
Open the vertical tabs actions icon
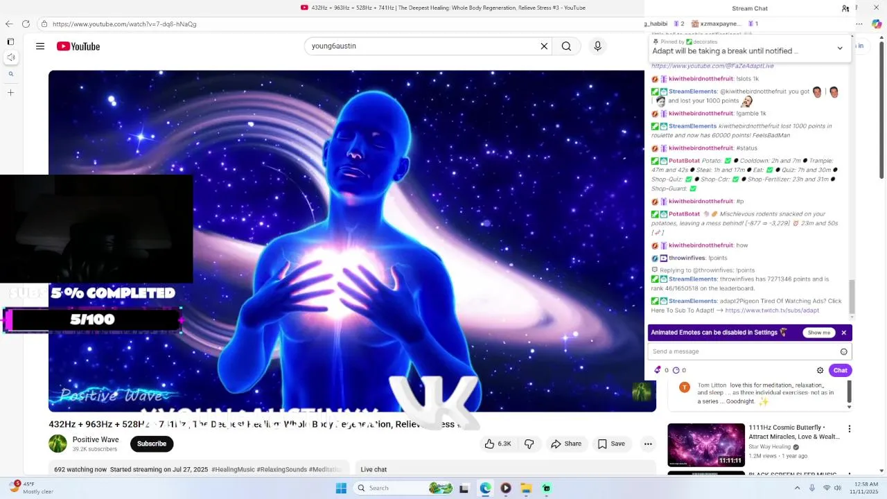pyautogui.click(x=10, y=42)
